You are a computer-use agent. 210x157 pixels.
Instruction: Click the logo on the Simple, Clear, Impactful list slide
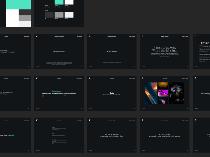coord(37,120)
